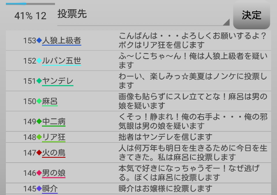Select the ヤンデレ player name
This screenshot has height=195, width=277.
[x=58, y=81]
